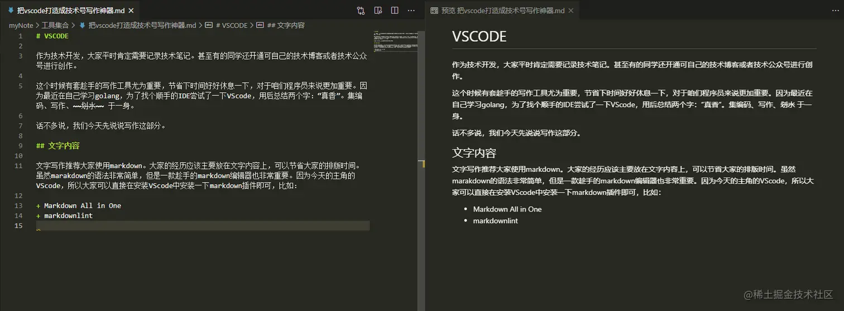The image size is (844, 311).
Task: Place cursor on the '## 文字内容' source heading
Action: pos(58,146)
